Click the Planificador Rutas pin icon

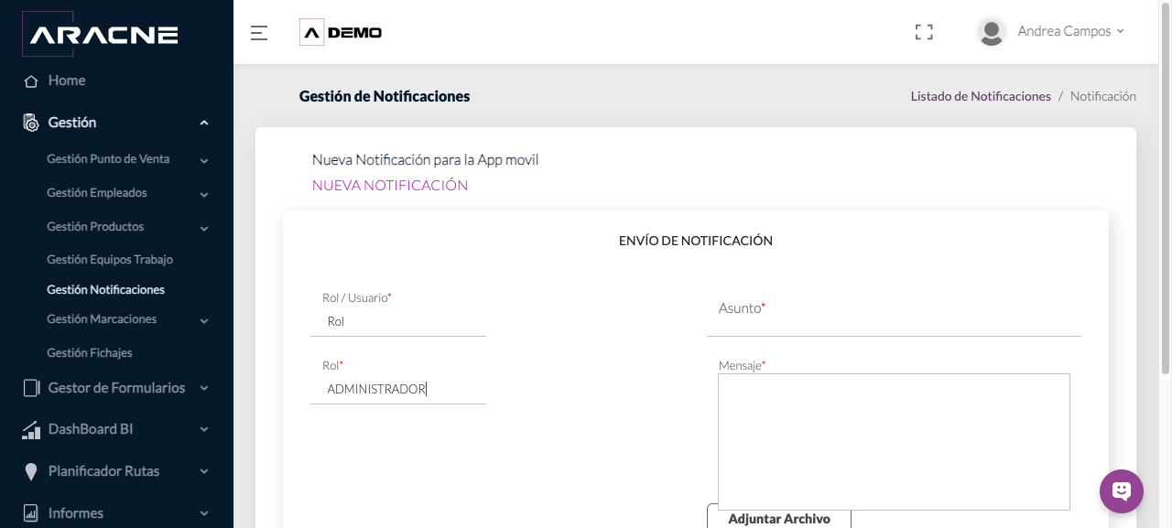(31, 471)
